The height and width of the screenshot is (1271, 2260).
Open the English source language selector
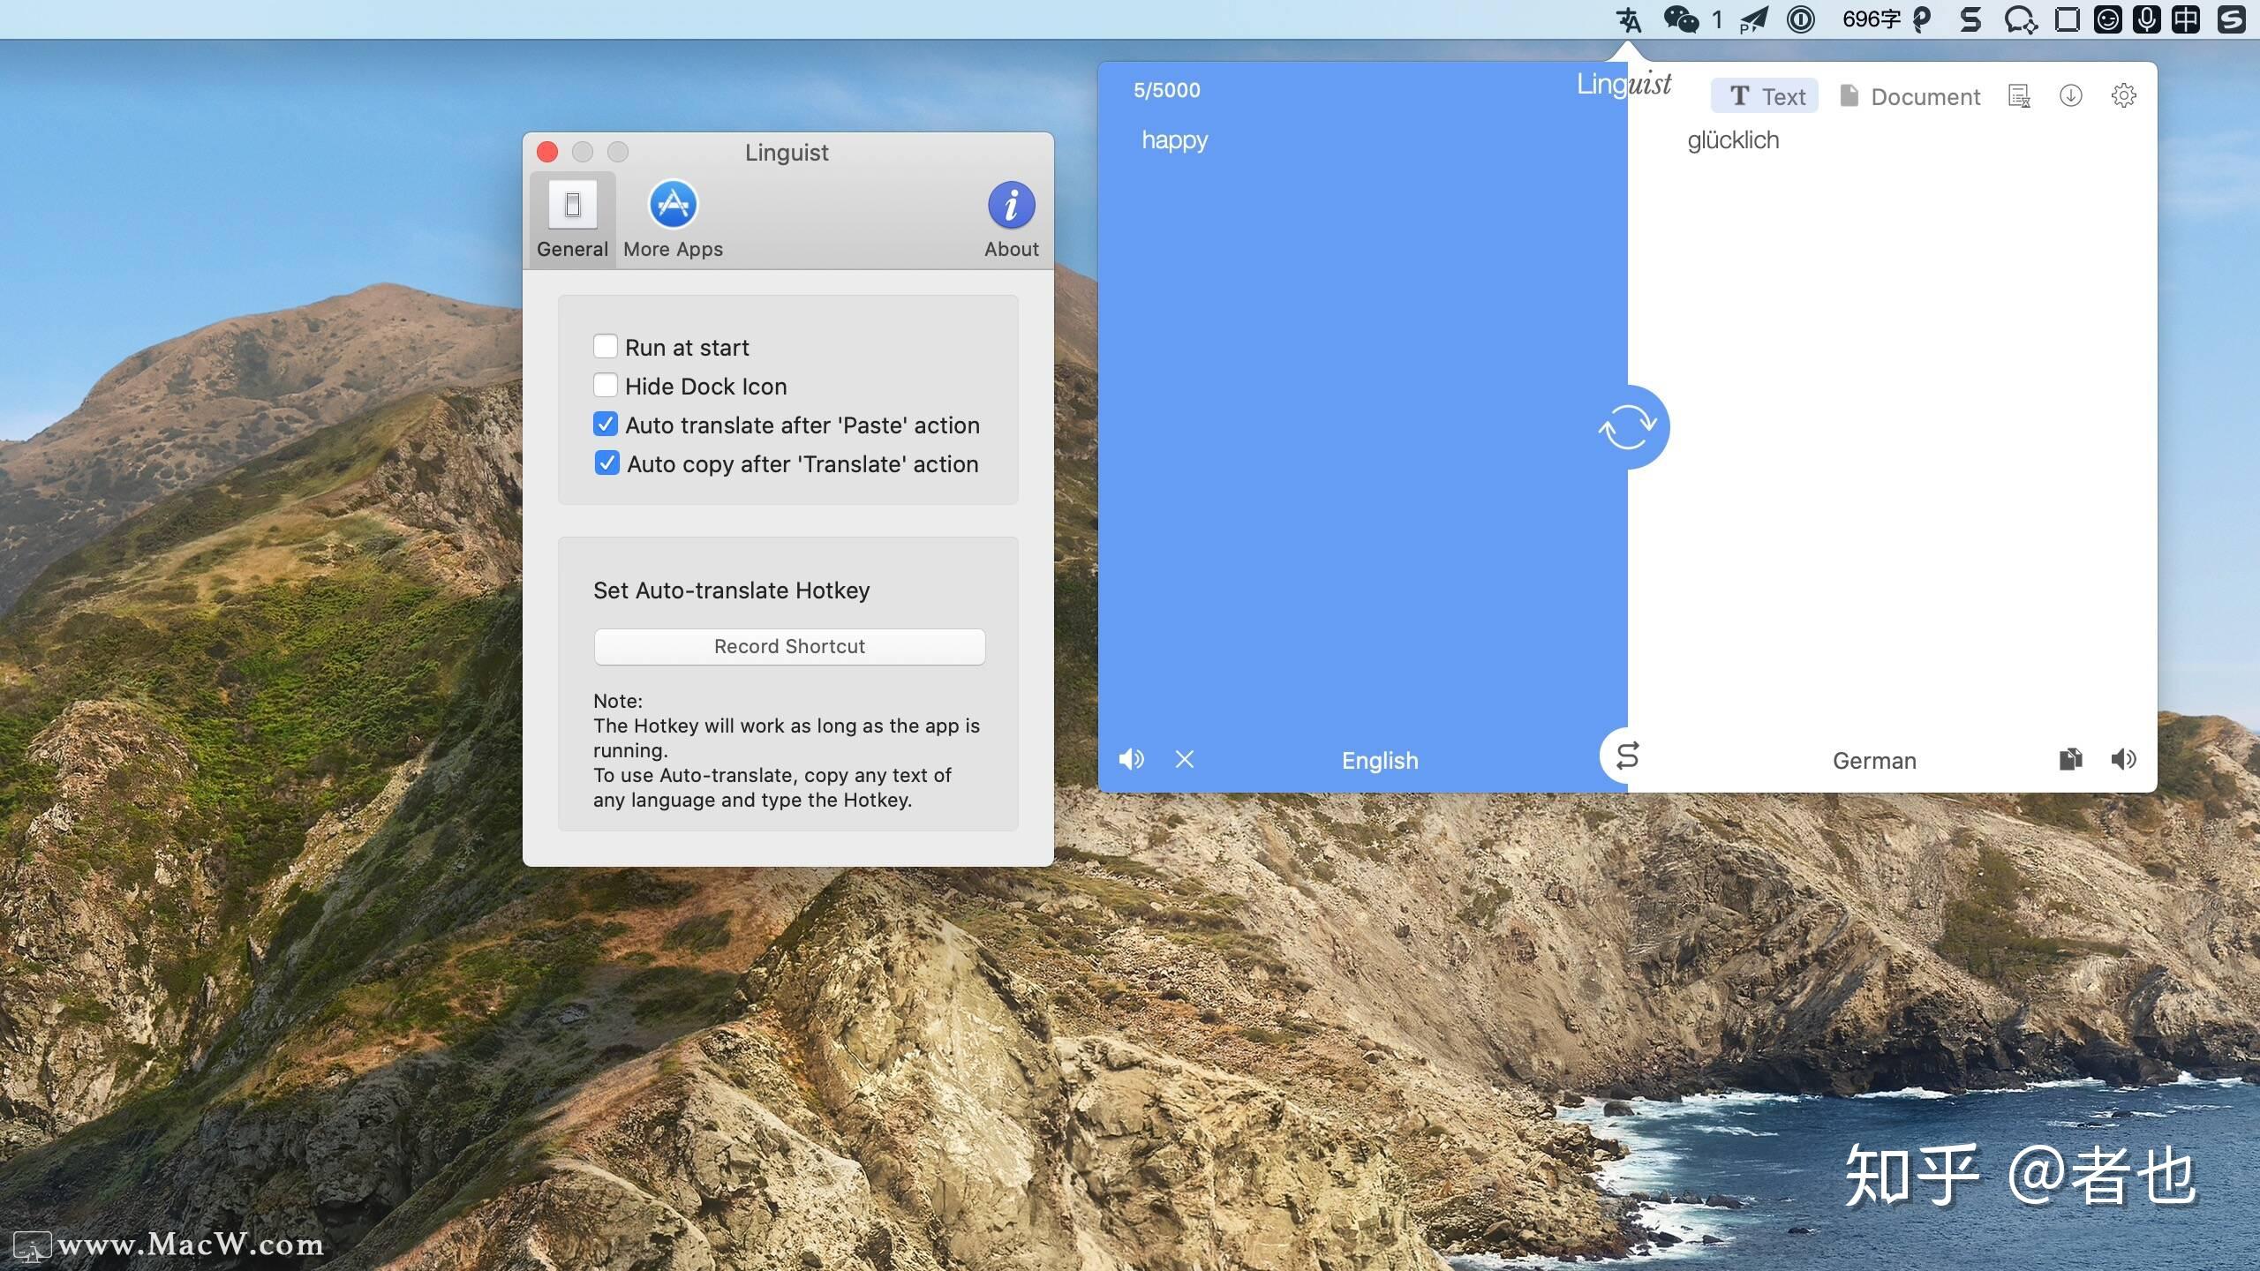pyautogui.click(x=1380, y=761)
